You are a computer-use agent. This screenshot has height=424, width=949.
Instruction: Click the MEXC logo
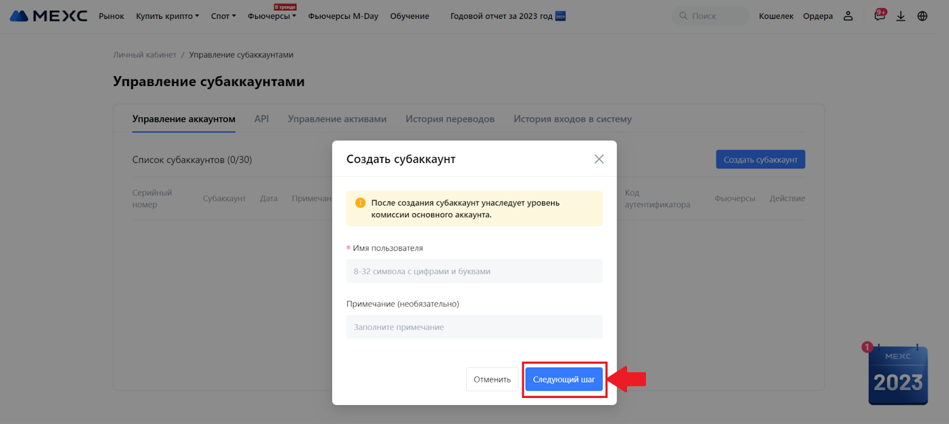coord(49,16)
